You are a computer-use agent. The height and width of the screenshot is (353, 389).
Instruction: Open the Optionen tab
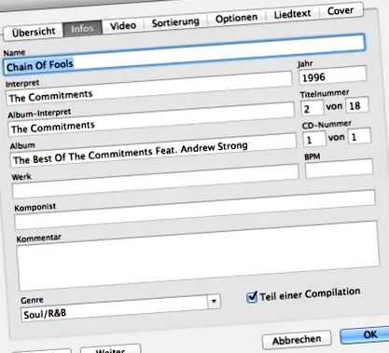pyautogui.click(x=236, y=18)
